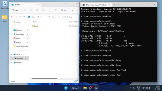Select the folder icon on the desktop
Screen dimensions: 162x91
(x=5, y=18)
